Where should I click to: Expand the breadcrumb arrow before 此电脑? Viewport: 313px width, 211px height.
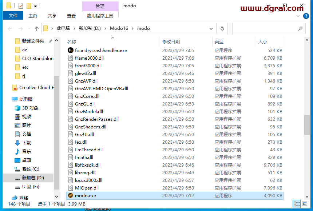[x=52, y=28]
